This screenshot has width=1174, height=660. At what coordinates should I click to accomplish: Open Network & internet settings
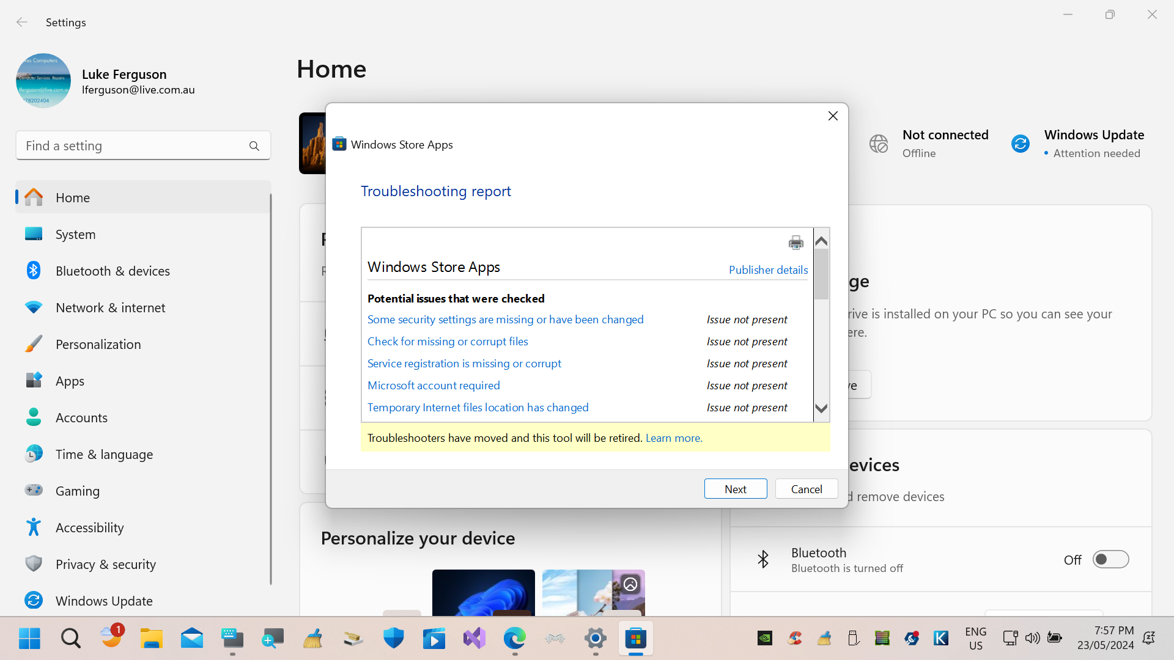tap(143, 307)
